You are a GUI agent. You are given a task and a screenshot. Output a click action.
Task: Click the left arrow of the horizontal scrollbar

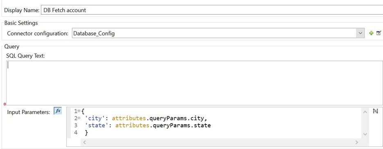tap(85, 142)
